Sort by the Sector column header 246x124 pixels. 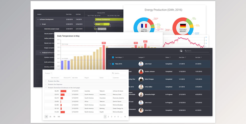(101, 78)
